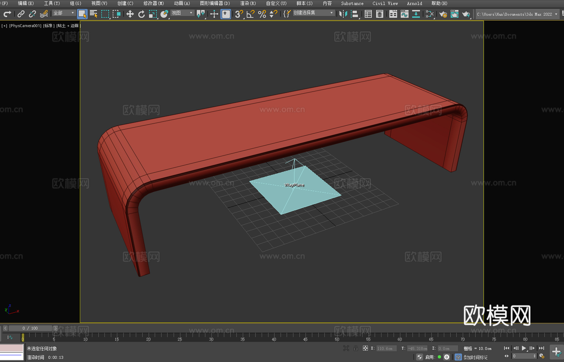The width and height of the screenshot is (564, 362).
Task: Toggle Selection Lock padlock icon
Action: 356,348
